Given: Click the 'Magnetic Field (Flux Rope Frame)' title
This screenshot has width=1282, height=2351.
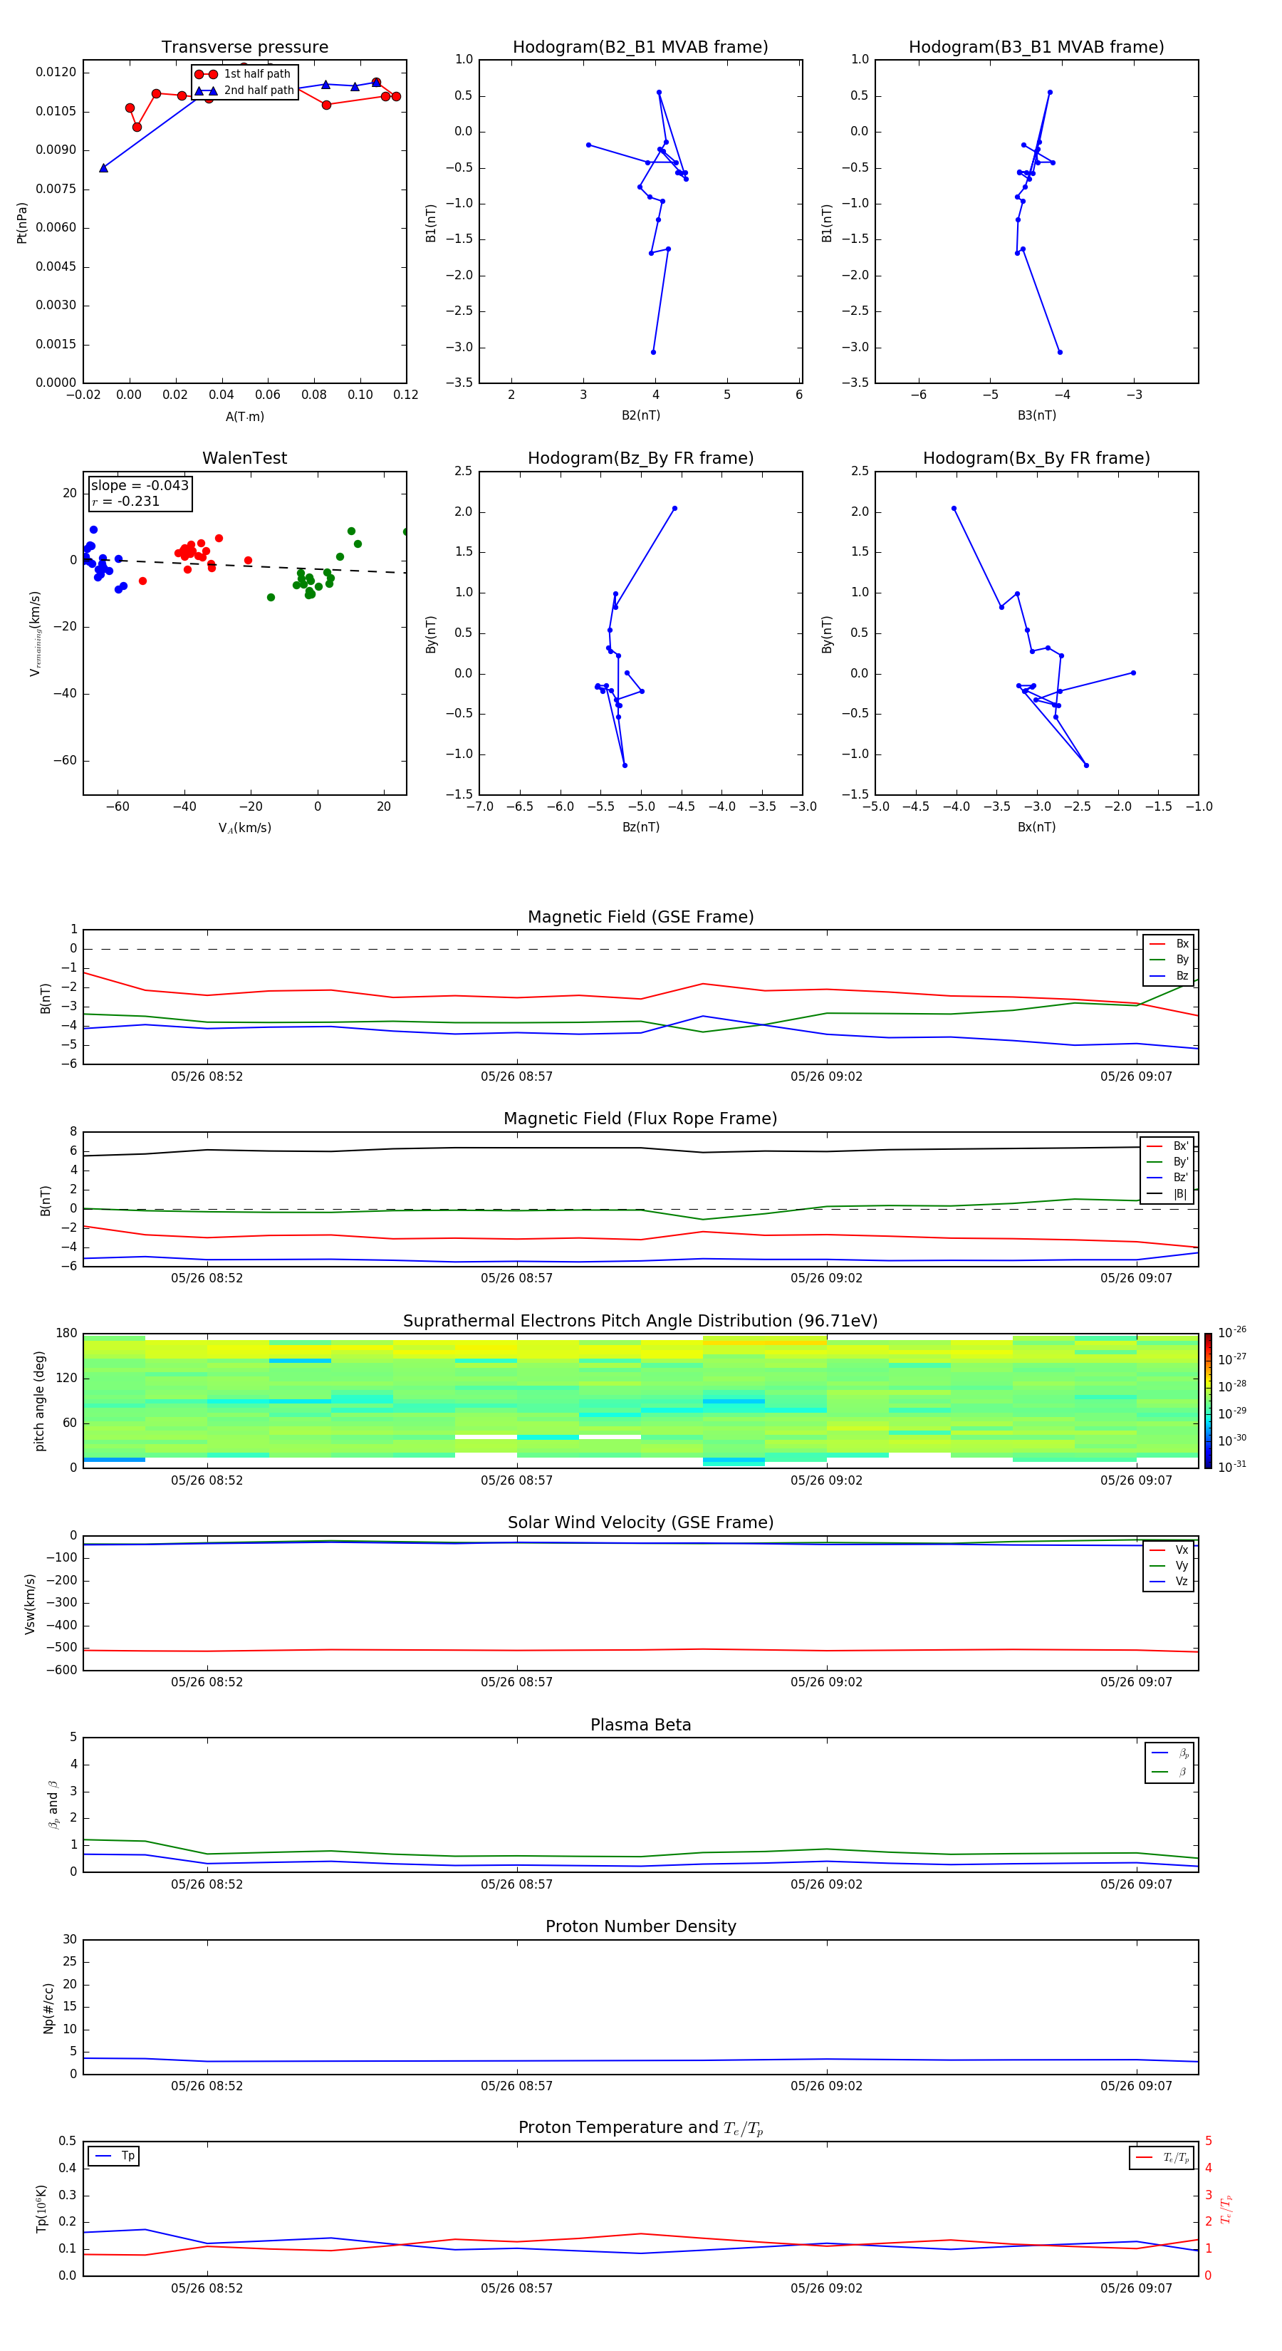Looking at the screenshot, I should pyautogui.click(x=640, y=1119).
